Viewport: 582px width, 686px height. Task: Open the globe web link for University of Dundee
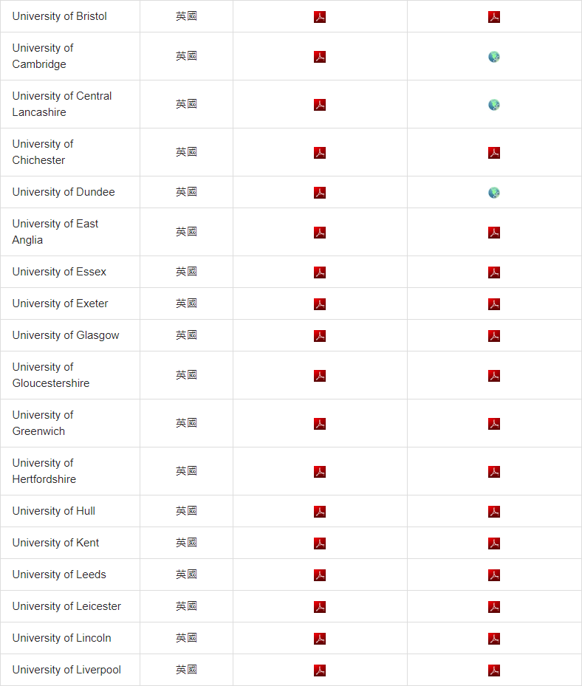(x=494, y=193)
